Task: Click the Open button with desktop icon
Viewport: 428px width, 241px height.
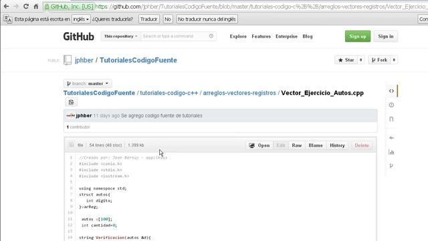Action: (x=259, y=145)
